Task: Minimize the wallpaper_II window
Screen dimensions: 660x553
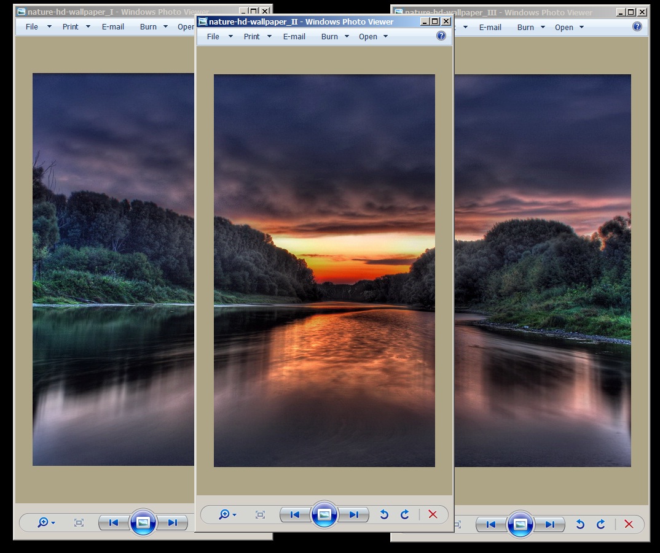Action: coord(425,21)
